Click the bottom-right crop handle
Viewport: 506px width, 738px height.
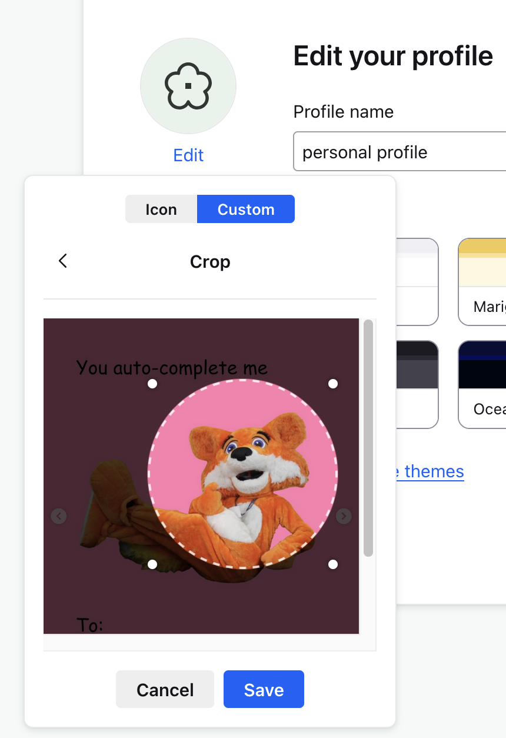333,564
